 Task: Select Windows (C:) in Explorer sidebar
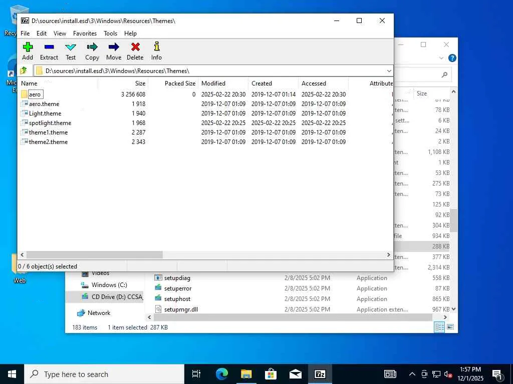(x=109, y=284)
